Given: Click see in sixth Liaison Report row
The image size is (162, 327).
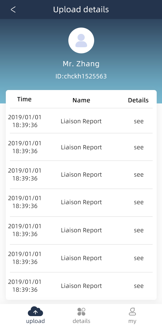Looking at the screenshot, I should [139, 258].
